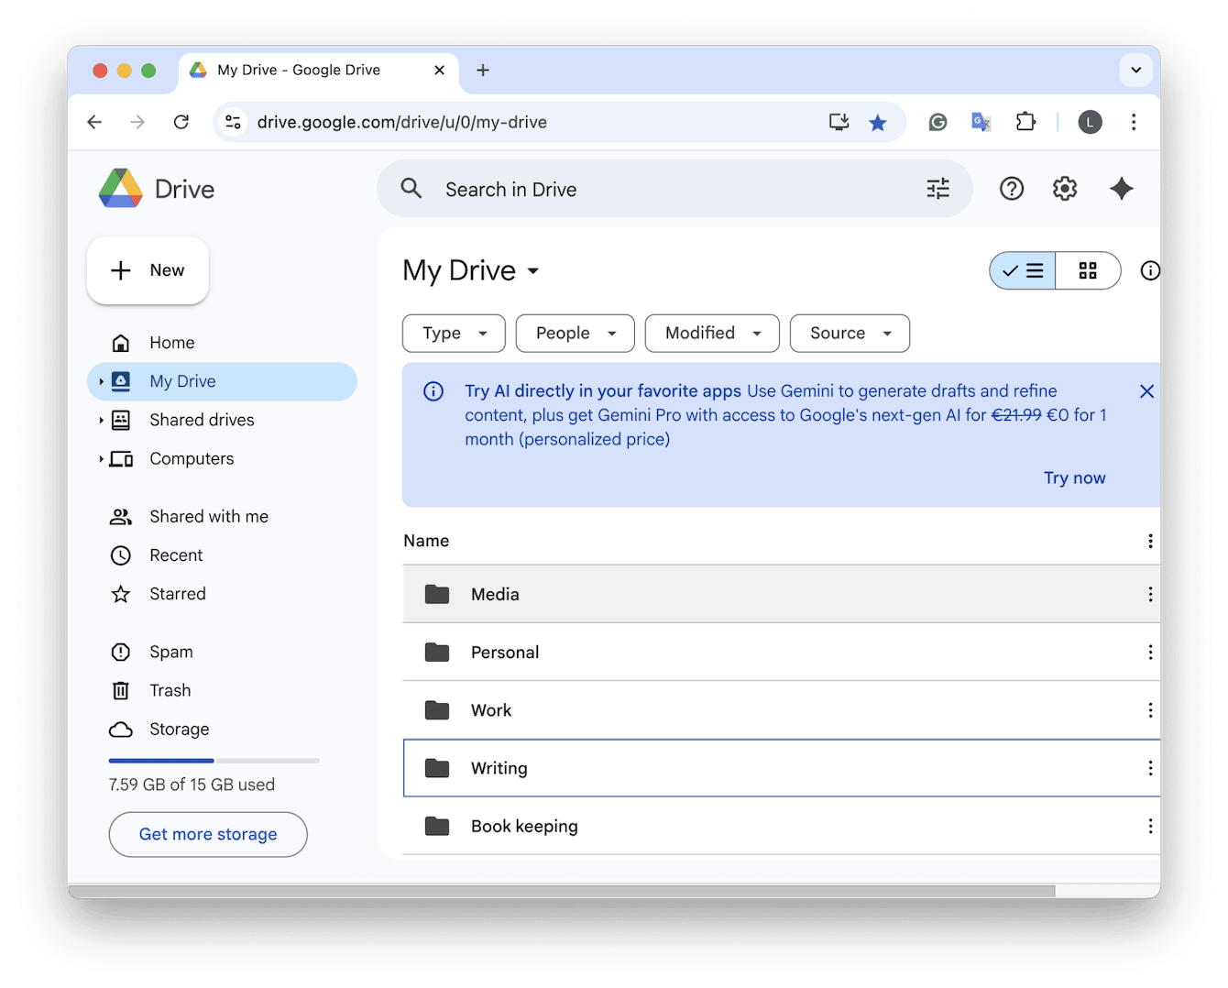Keep list view enabled
The width and height of the screenshot is (1228, 988).
(1022, 270)
